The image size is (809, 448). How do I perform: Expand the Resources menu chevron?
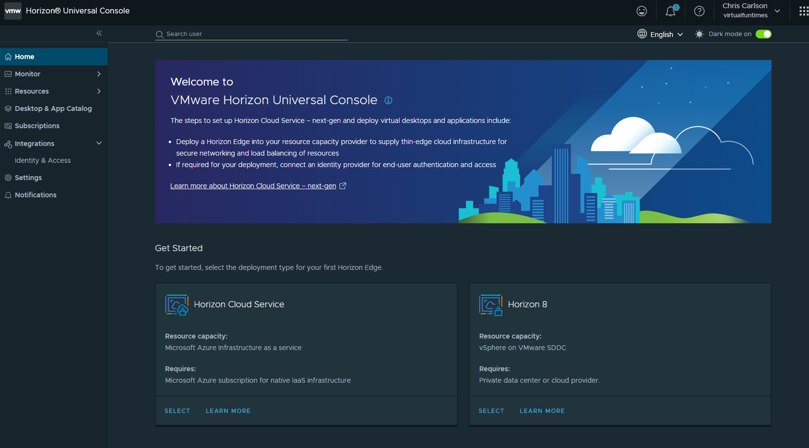click(x=99, y=91)
